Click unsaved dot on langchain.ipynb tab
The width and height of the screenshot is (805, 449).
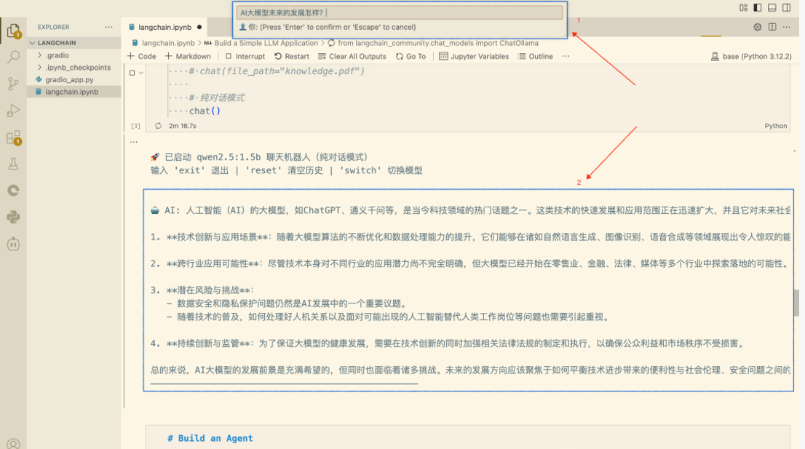point(199,27)
